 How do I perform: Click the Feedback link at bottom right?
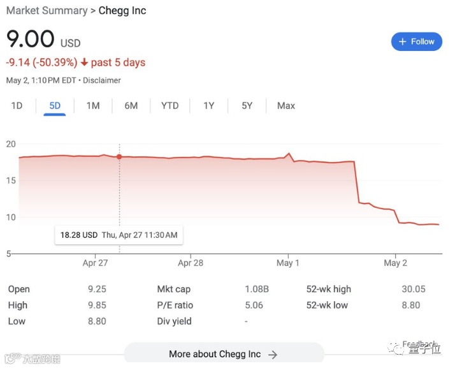[x=421, y=344]
